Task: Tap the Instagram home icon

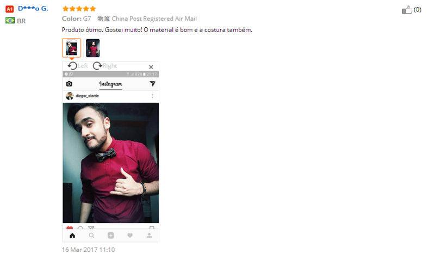Action: [x=72, y=236]
